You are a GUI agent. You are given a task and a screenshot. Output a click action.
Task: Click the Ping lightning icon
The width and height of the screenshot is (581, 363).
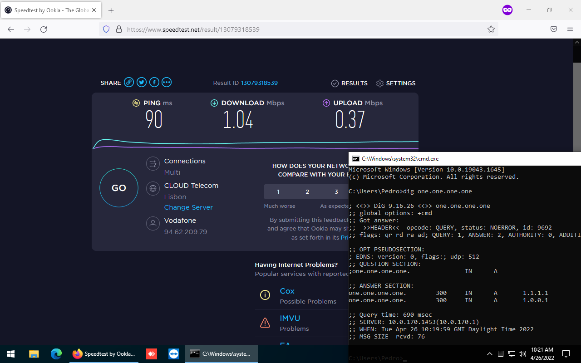(x=136, y=103)
